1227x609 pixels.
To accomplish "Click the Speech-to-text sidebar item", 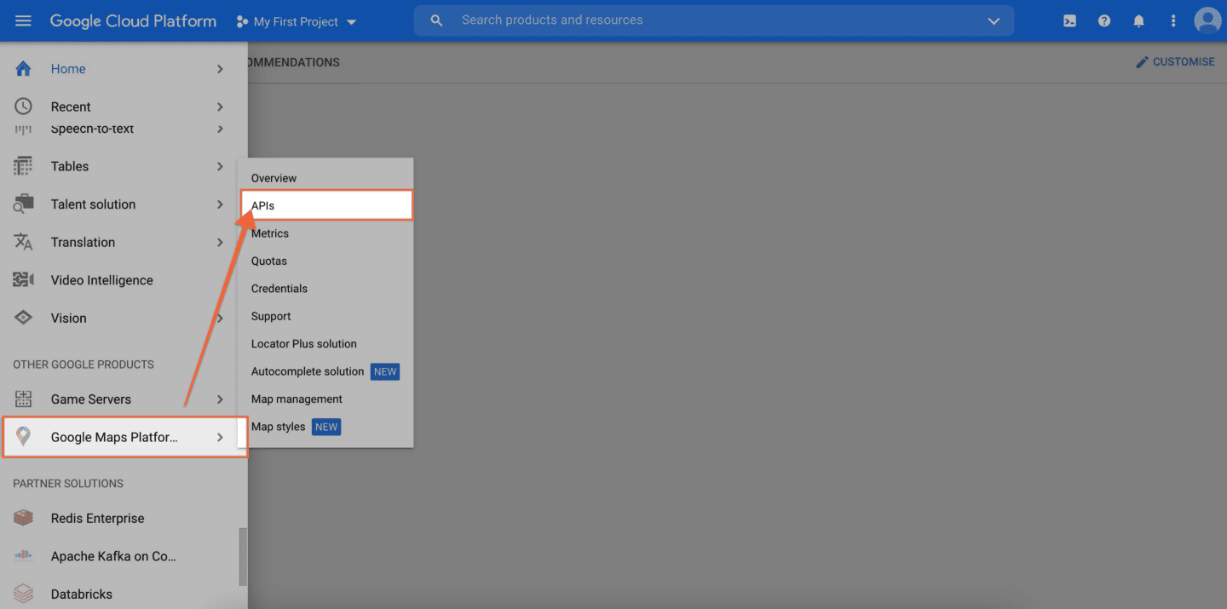I will click(x=124, y=129).
